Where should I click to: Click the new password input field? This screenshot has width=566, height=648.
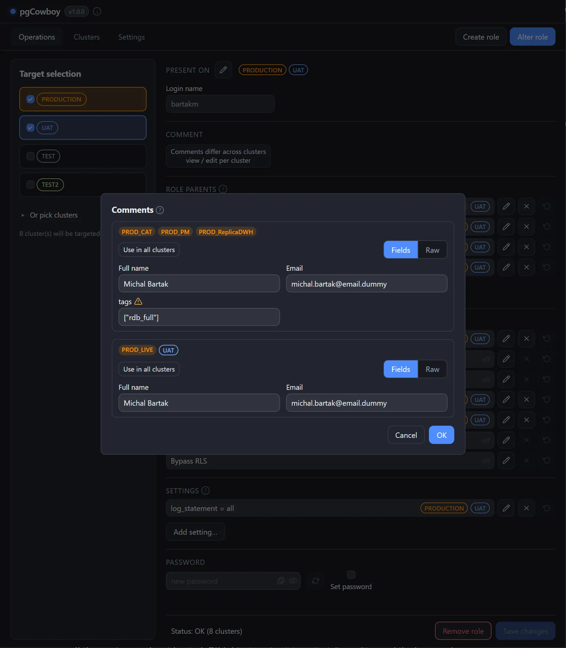[x=233, y=581]
